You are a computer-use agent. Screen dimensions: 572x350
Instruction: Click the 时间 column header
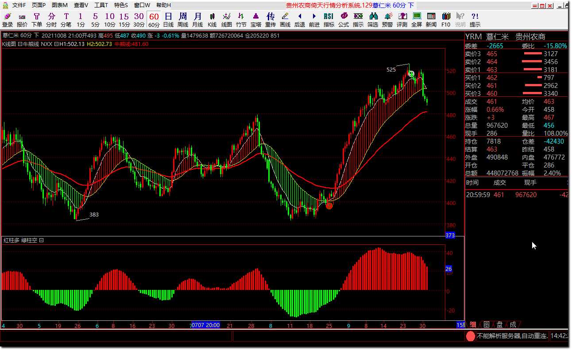point(472,183)
